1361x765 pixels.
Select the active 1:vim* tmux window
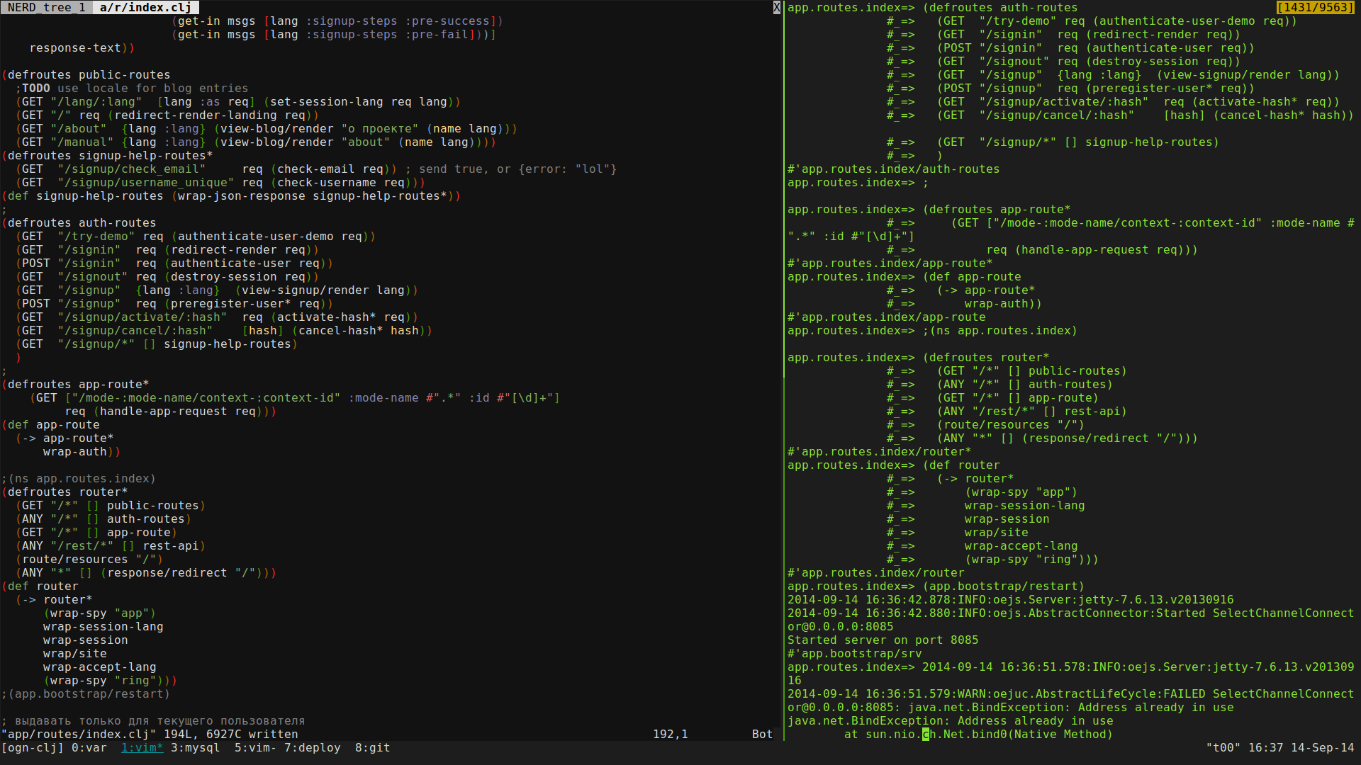pos(142,748)
